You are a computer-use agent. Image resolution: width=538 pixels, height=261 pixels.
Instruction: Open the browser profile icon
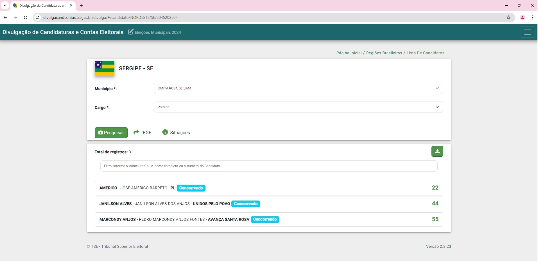click(x=523, y=17)
